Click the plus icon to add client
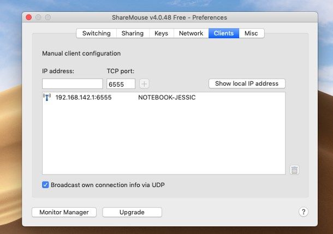333x234 pixels. coord(144,84)
